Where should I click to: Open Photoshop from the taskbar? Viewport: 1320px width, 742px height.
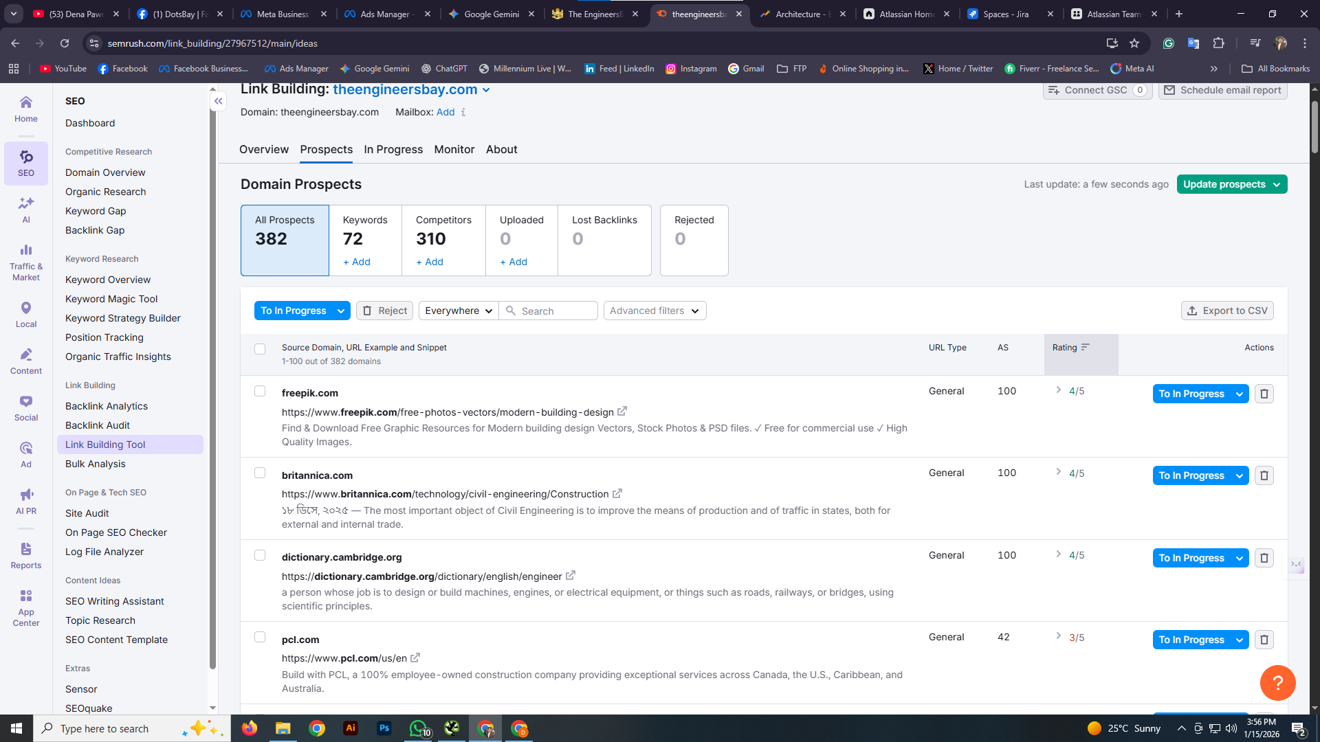click(x=384, y=728)
